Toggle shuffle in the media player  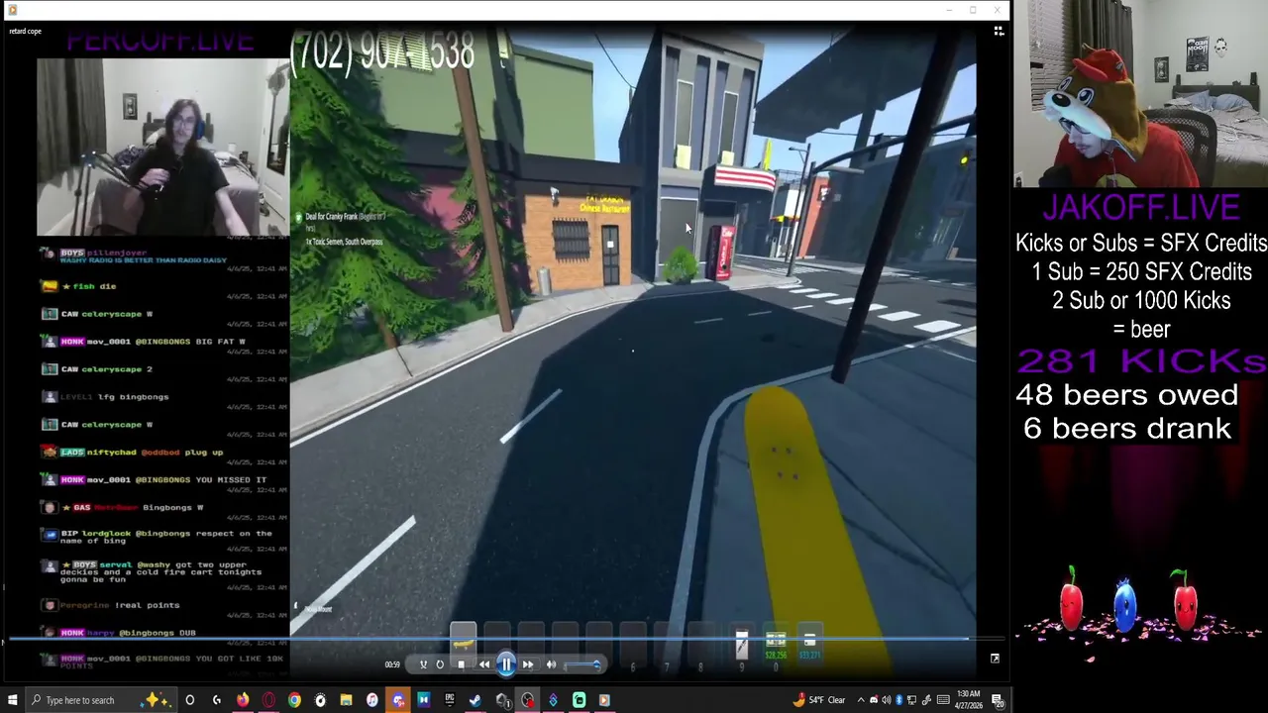(x=423, y=664)
